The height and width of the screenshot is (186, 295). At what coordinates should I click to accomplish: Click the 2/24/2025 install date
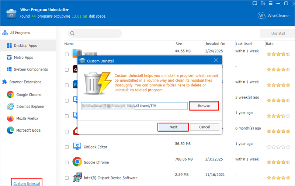point(214,51)
